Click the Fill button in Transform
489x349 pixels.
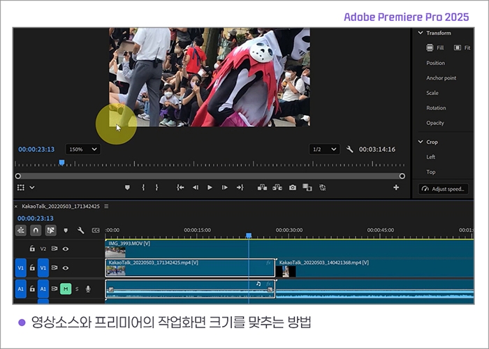coord(435,47)
